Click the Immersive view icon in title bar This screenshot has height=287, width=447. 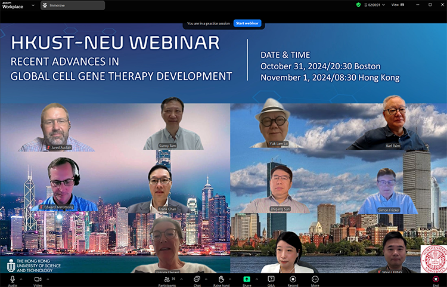pyautogui.click(x=45, y=5)
